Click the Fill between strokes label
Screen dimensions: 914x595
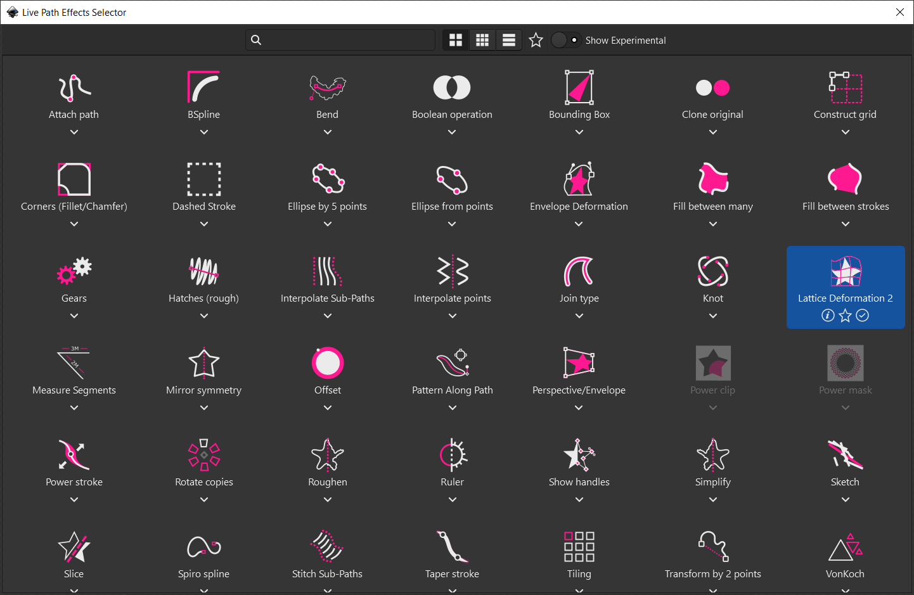[x=846, y=207]
